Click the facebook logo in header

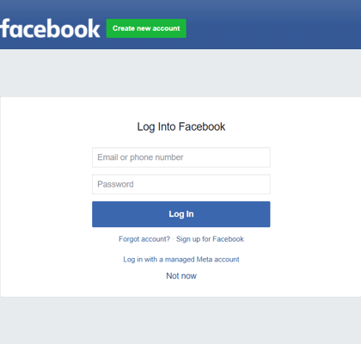[50, 28]
